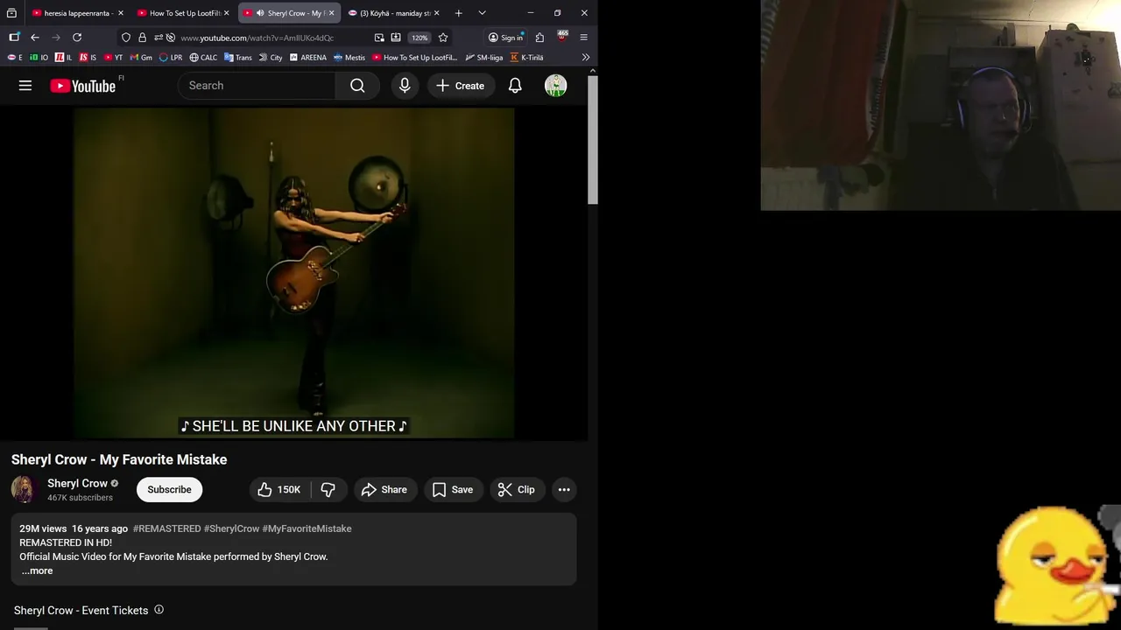Mute audio on Sheryl Crow tab
The image size is (1121, 630).
260,13
